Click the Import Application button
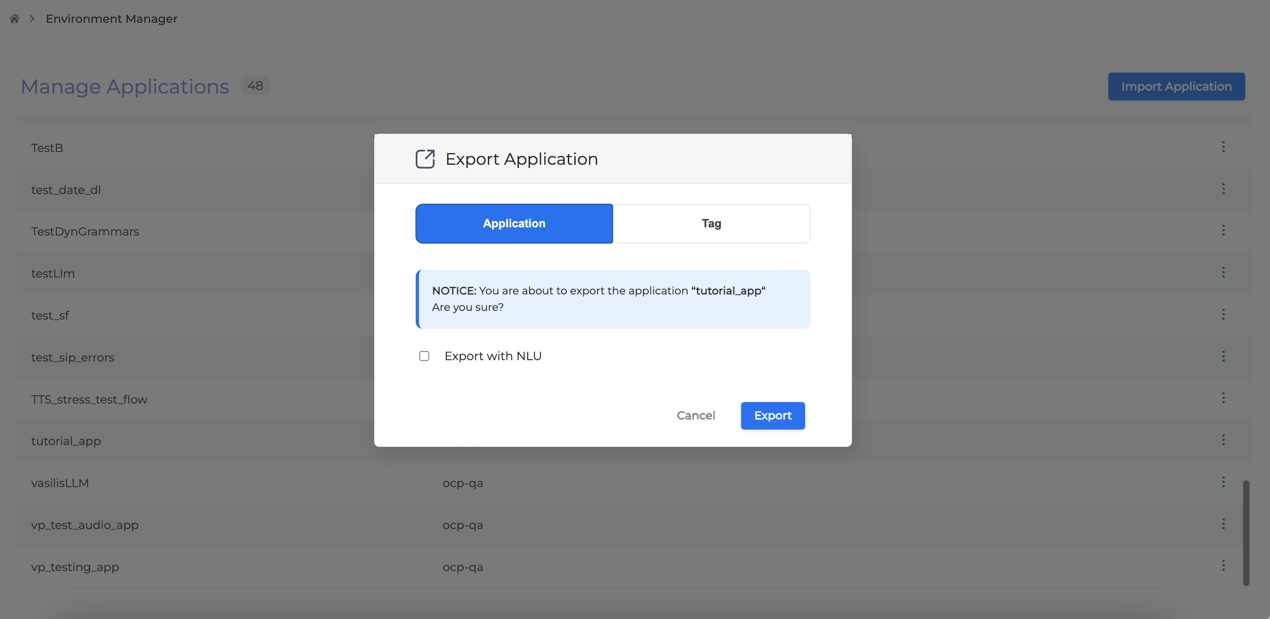1270x619 pixels. pos(1176,87)
